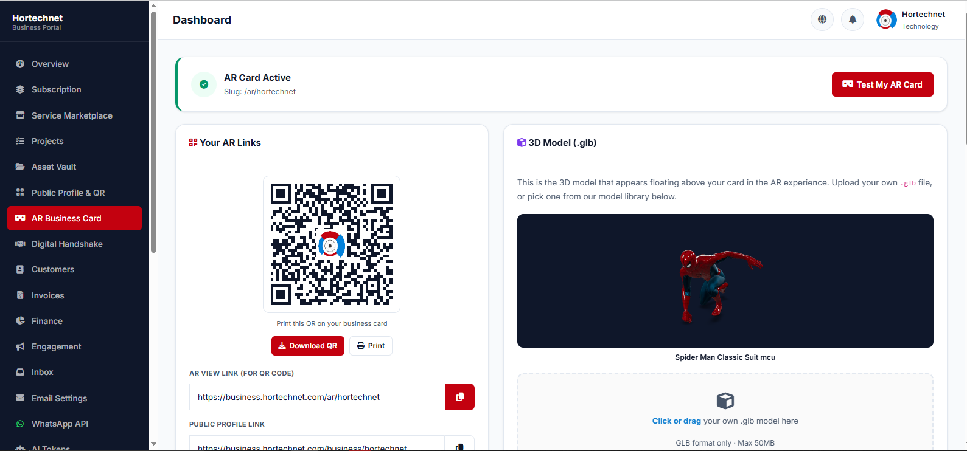Click the sidebar scrollbar up arrow
The image size is (967, 451).
(153, 5)
